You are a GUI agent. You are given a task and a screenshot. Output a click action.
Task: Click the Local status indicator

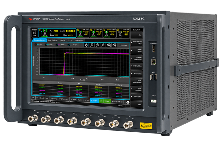point(120,105)
